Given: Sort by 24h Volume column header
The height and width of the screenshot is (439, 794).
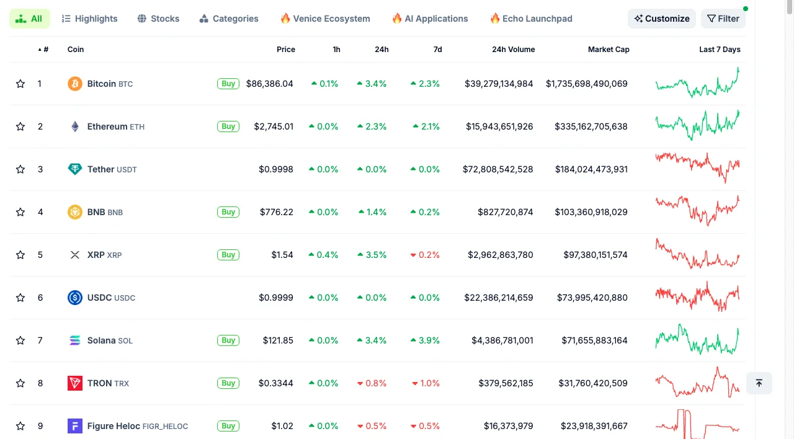Looking at the screenshot, I should pyautogui.click(x=513, y=50).
